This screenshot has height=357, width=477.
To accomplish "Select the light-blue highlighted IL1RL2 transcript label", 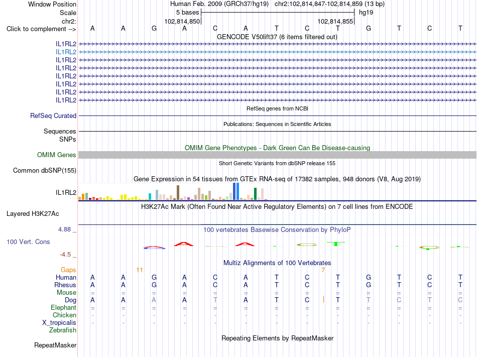I will [66, 52].
